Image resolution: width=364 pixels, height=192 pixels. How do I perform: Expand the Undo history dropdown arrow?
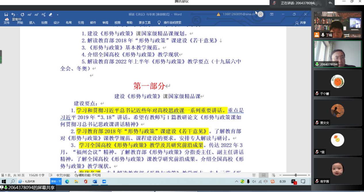click(x=17, y=14)
